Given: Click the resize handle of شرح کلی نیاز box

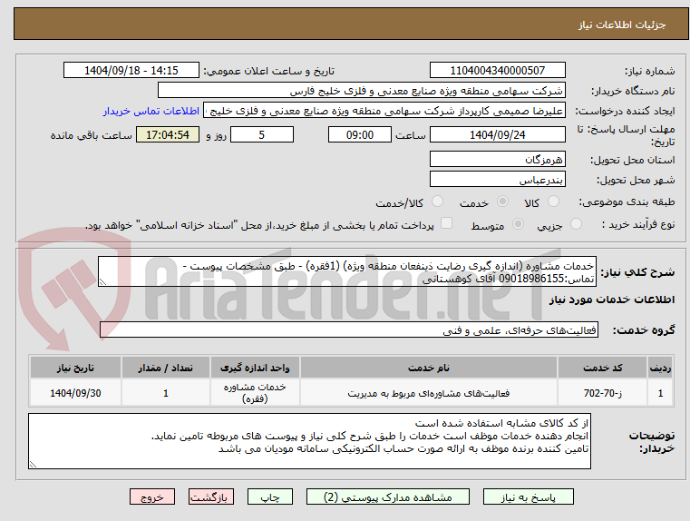Looking at the screenshot, I should (102, 282).
